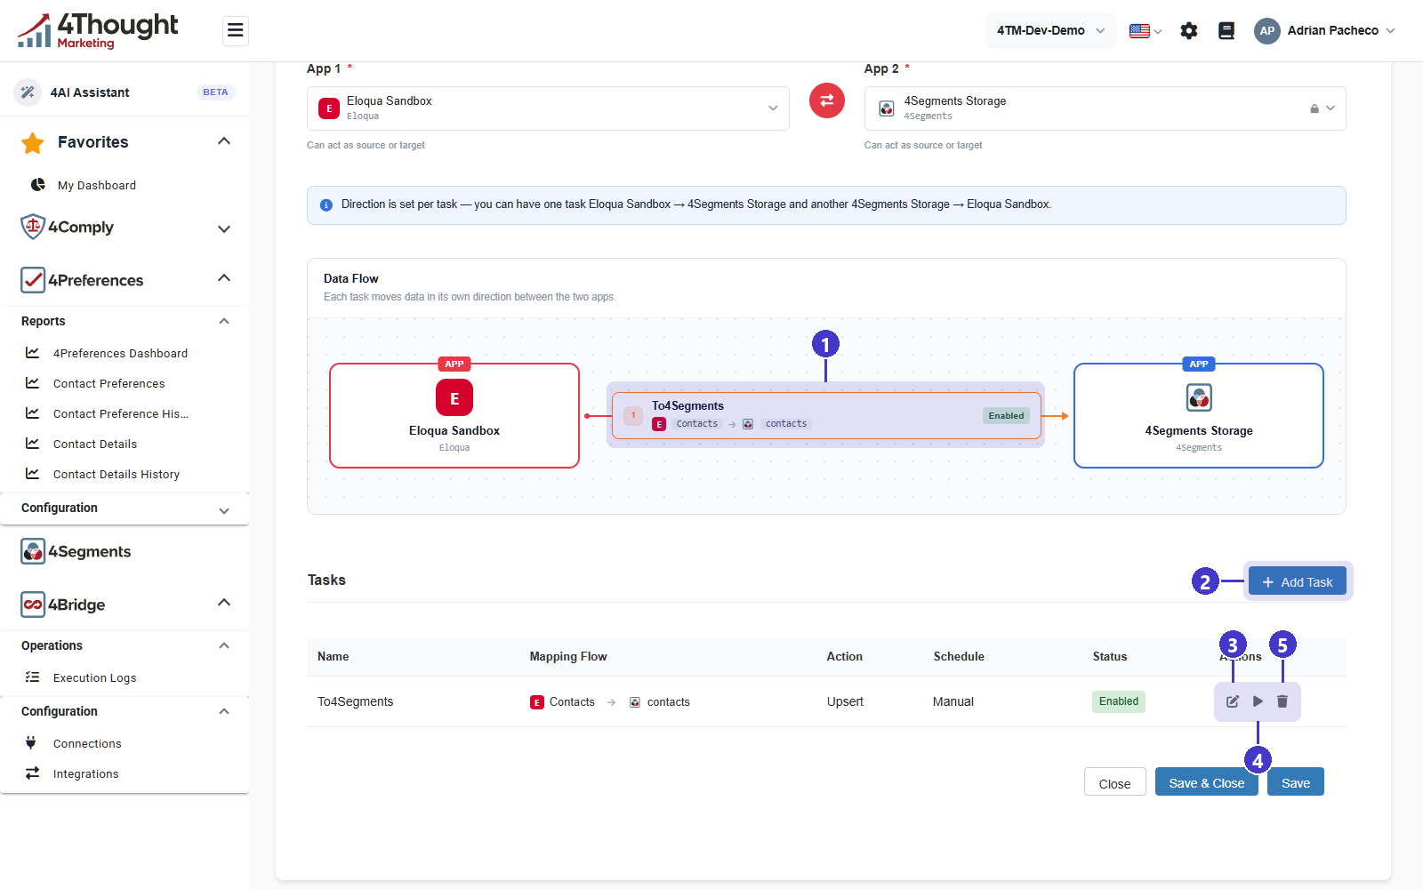Select To4Segments task card in Data Flow
Screen dimensions: 1423x889
coord(826,415)
